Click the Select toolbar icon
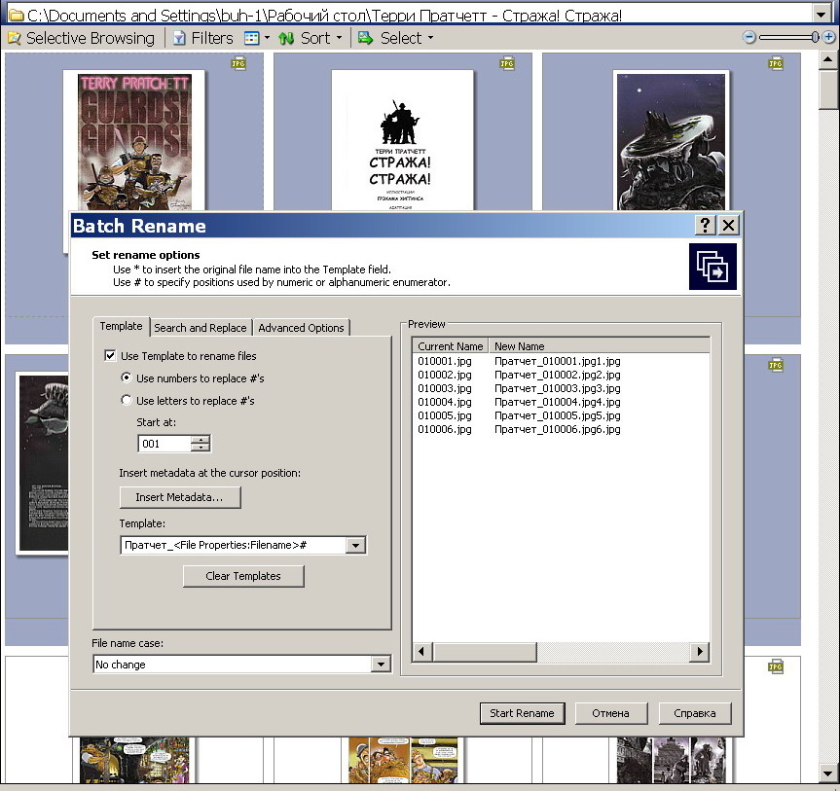Image resolution: width=840 pixels, height=791 pixels. [x=365, y=38]
